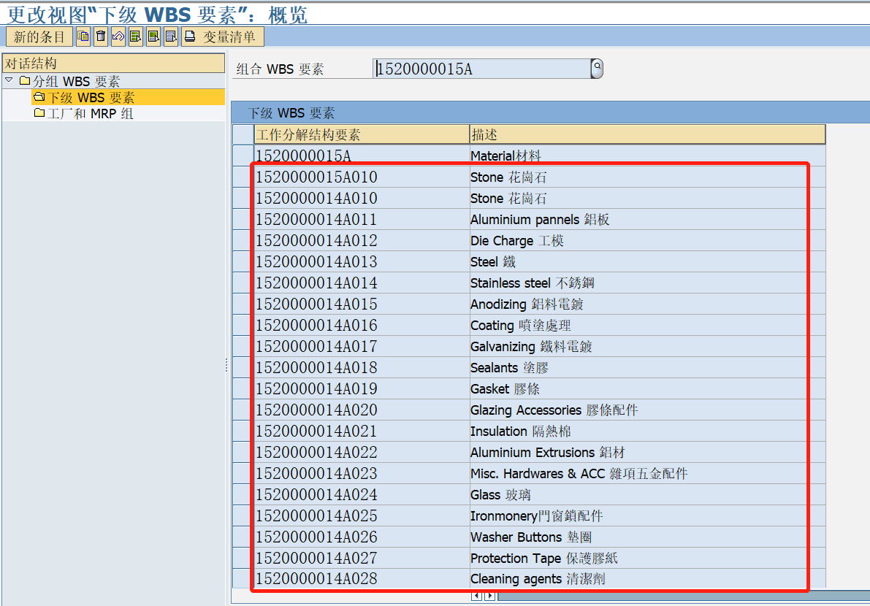Click the Deselect All icon in toolbar
The height and width of the screenshot is (606, 870).
172,37
